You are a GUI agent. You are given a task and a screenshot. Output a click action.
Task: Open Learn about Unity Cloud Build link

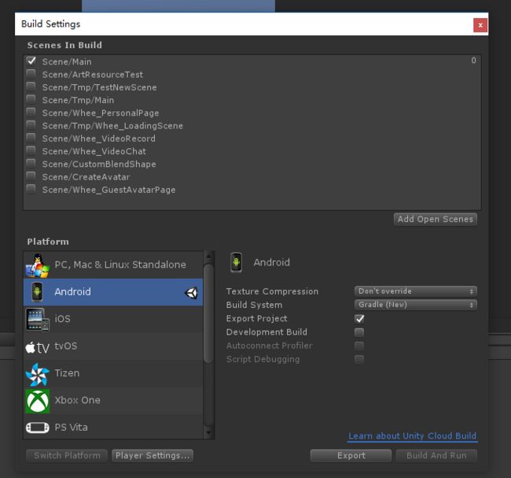[412, 436]
